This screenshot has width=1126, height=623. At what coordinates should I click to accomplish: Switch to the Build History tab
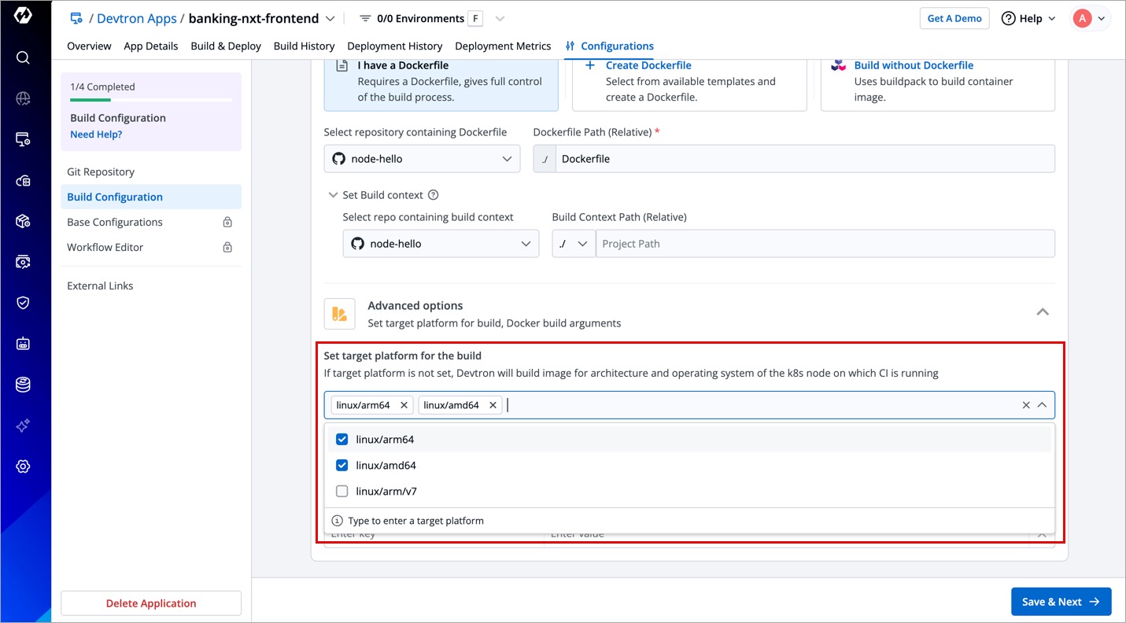tap(304, 46)
